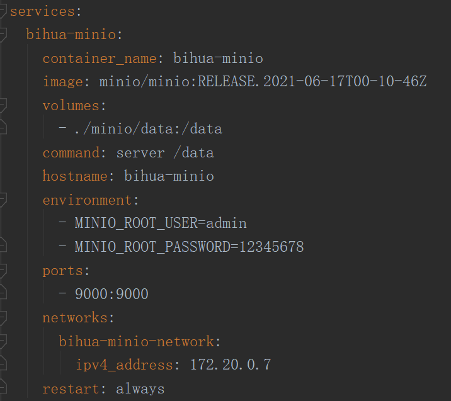Place cursor on IP address 172.20.0.7
Screen dimensions: 451x401
point(231,365)
